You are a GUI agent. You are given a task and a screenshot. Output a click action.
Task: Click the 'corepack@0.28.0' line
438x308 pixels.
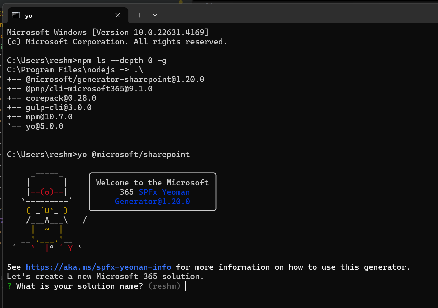pos(52,98)
